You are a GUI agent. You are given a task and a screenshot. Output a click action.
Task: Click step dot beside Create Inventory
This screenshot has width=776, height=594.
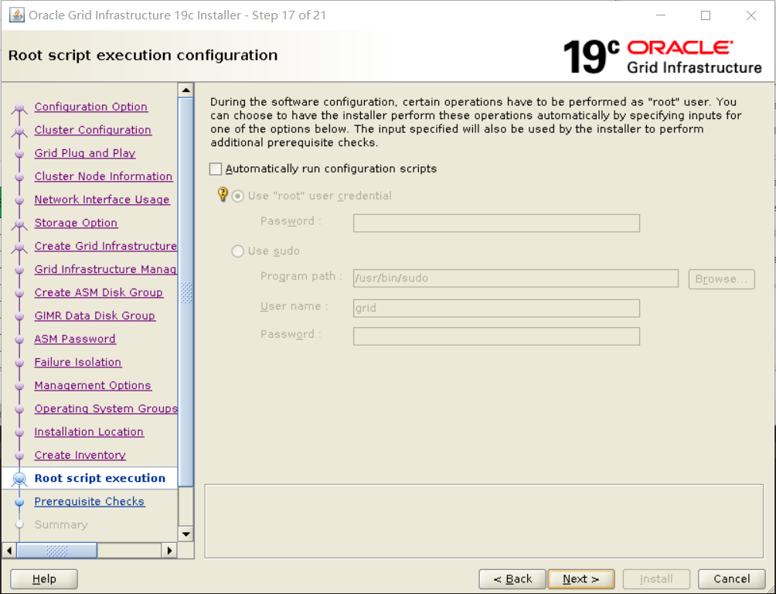pos(19,456)
